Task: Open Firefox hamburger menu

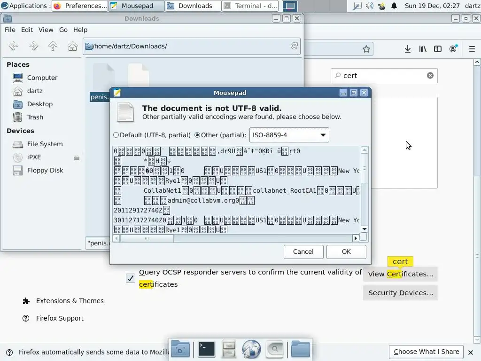Action: (472, 49)
